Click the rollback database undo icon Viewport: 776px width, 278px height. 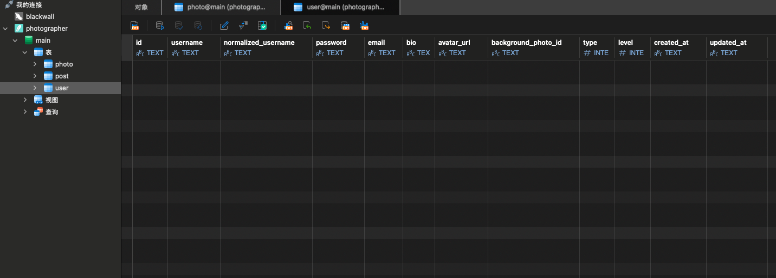[x=198, y=25]
